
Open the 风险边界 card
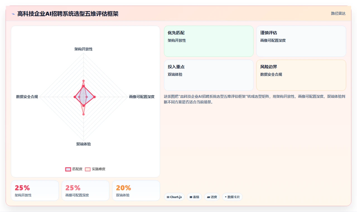pyautogui.click(x=301, y=75)
